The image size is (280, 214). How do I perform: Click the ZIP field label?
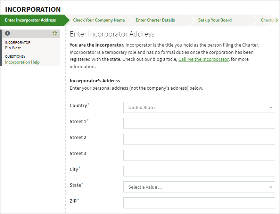pyautogui.click(x=73, y=201)
